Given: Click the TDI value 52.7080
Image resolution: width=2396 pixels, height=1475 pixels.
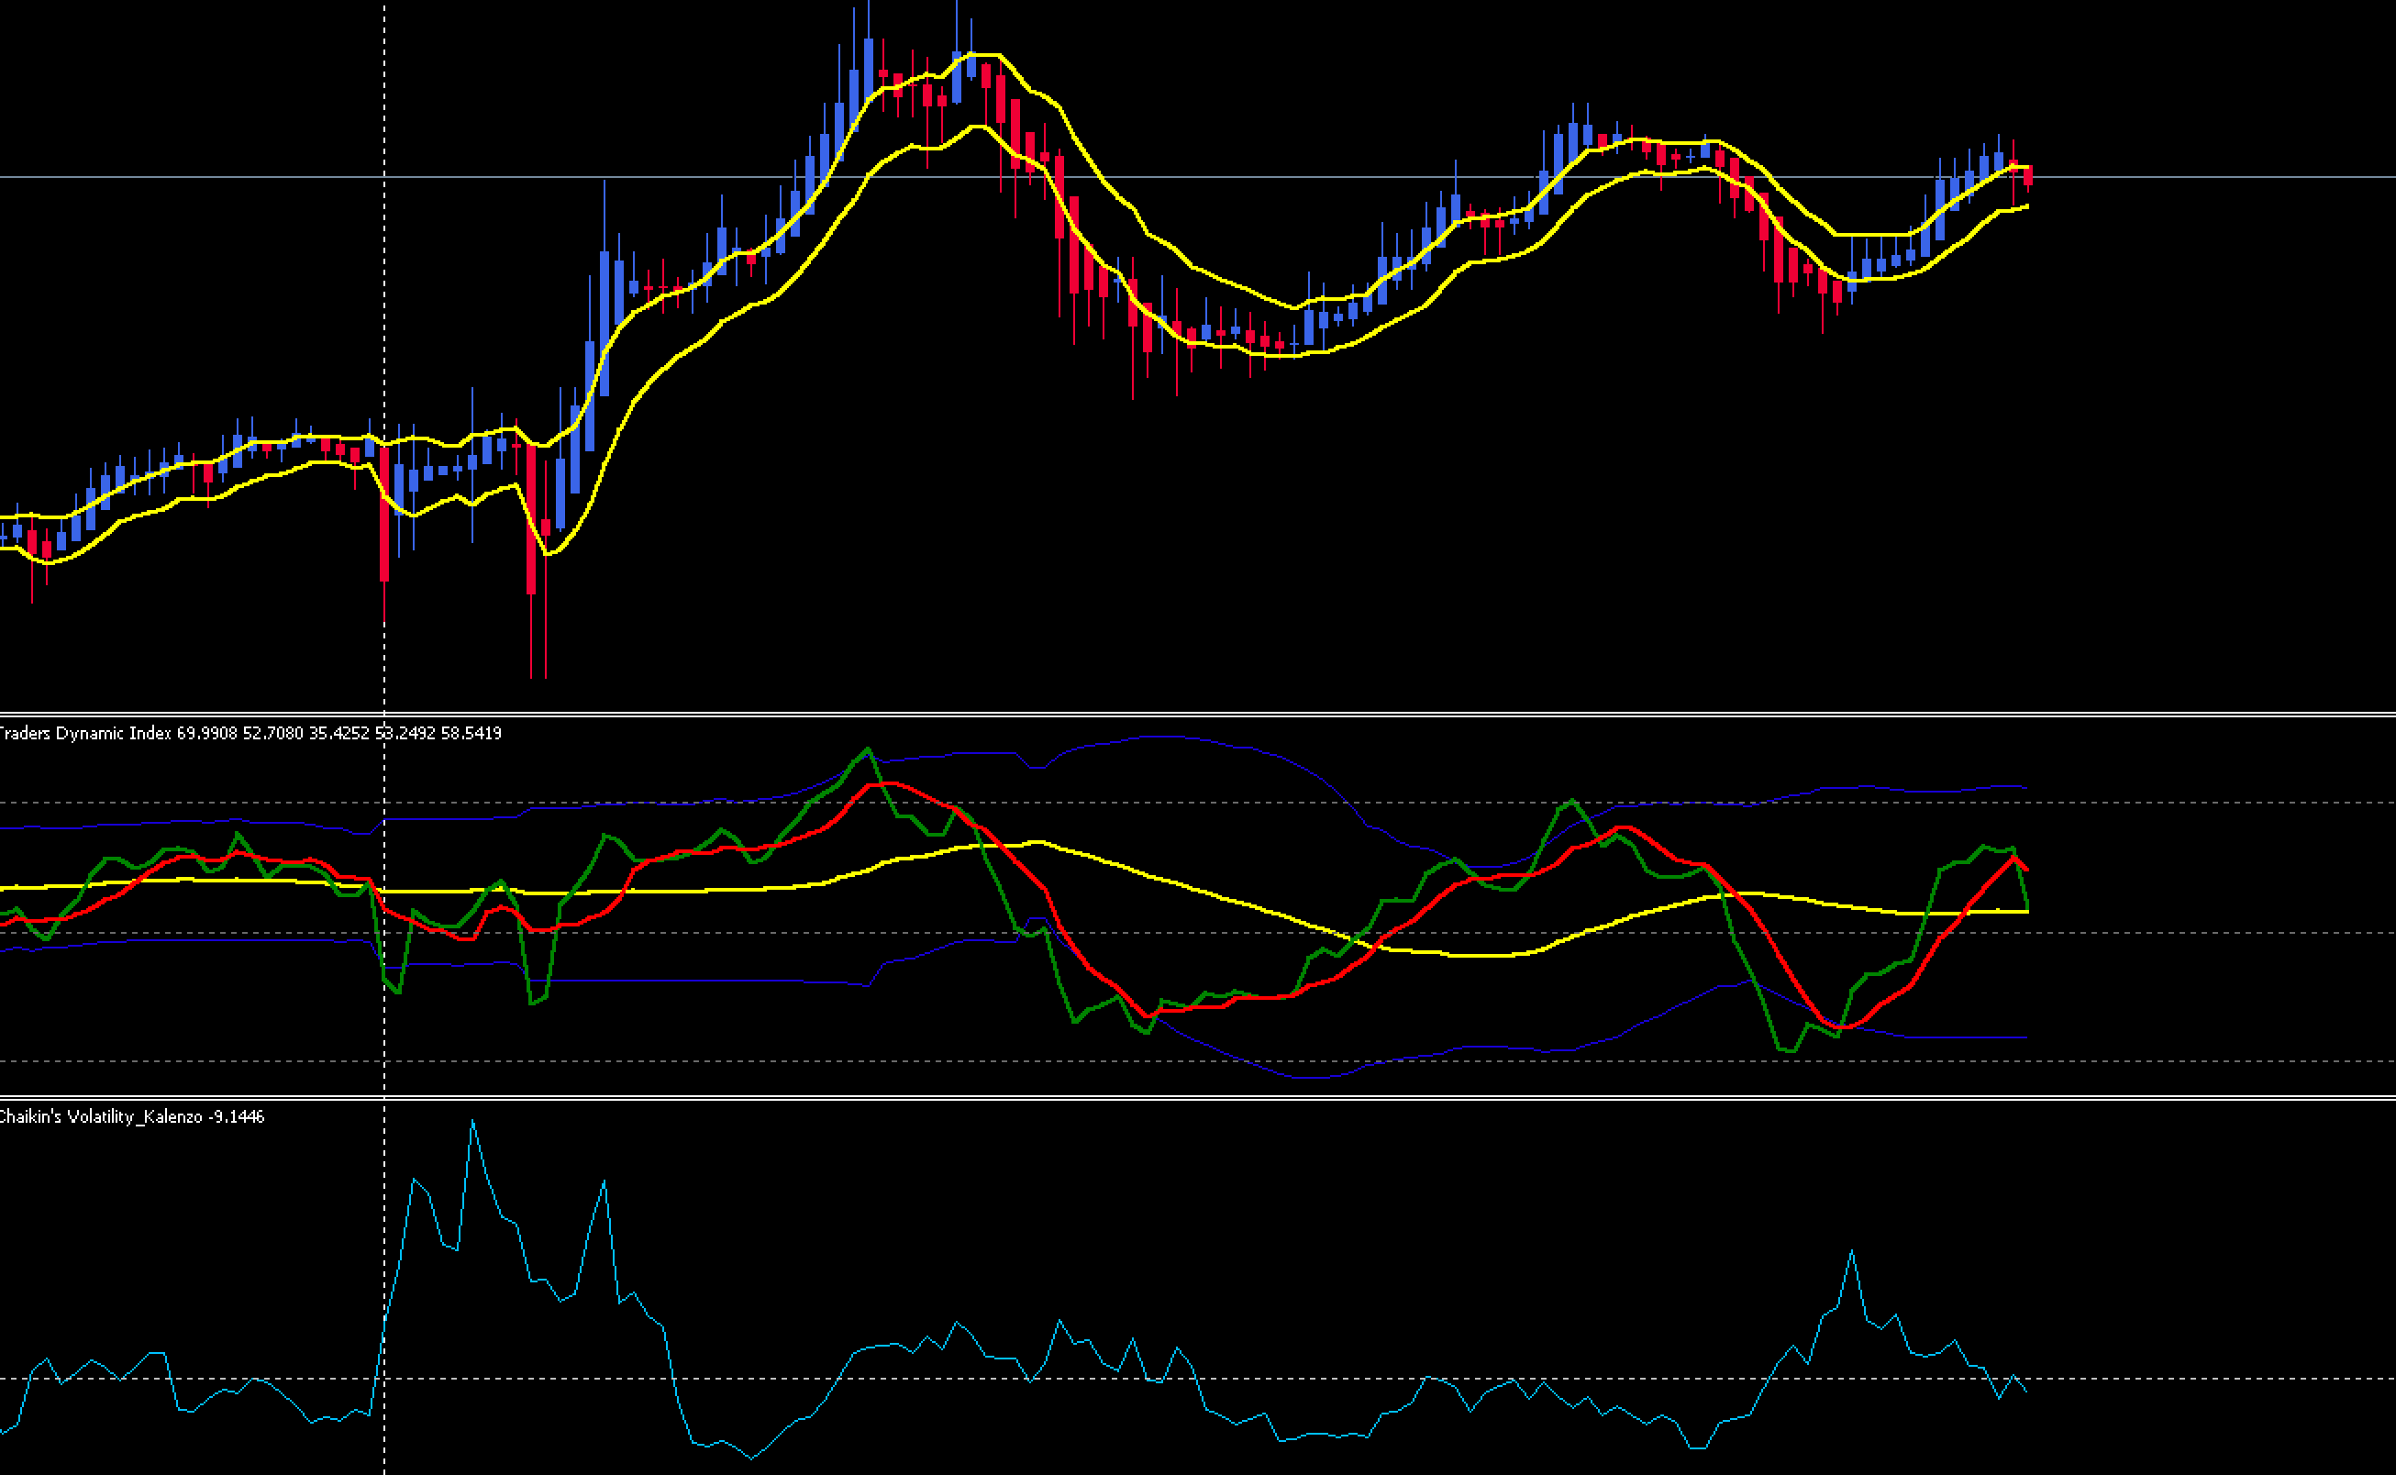Looking at the screenshot, I should click(x=273, y=733).
